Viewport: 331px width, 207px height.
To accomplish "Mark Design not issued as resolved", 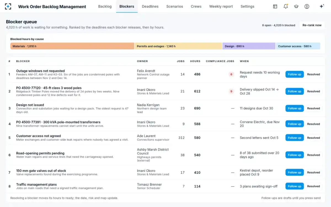I will tap(314, 108).
